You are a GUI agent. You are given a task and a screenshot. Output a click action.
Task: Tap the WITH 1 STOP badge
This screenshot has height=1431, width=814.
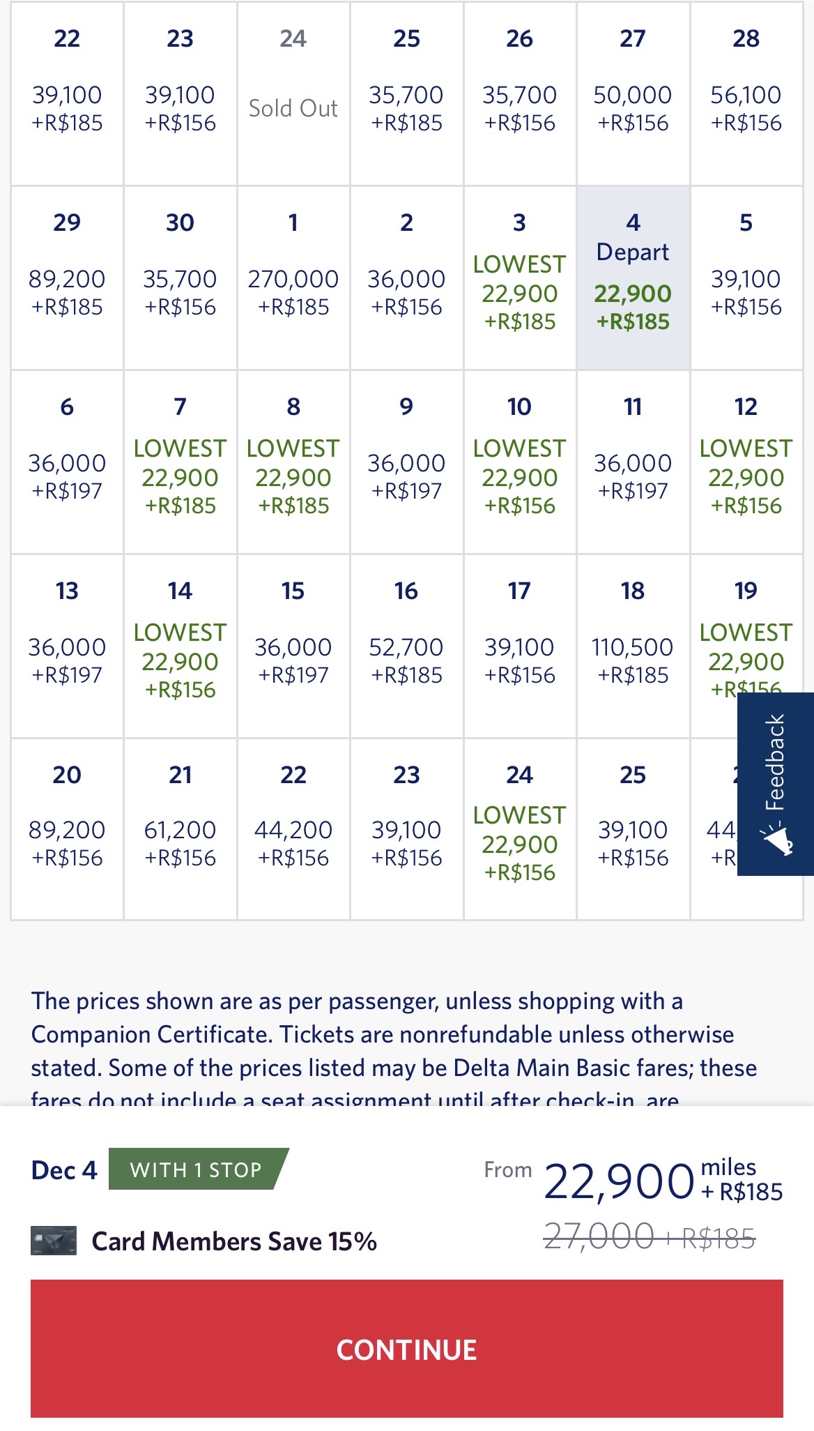pyautogui.click(x=198, y=1169)
